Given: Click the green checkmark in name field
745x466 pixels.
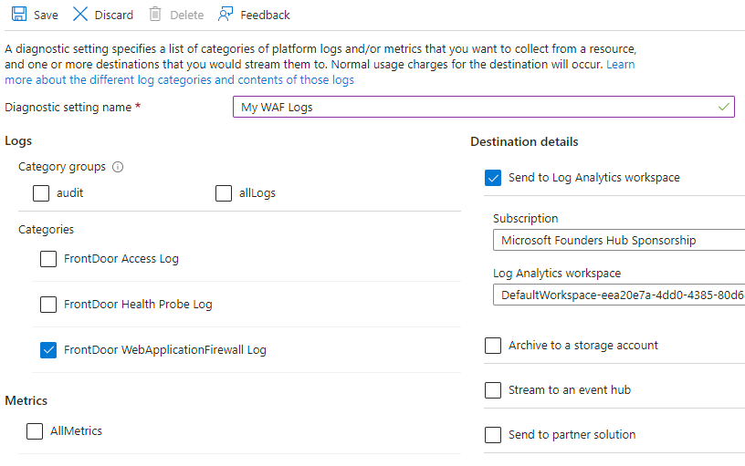Looking at the screenshot, I should pos(724,107).
